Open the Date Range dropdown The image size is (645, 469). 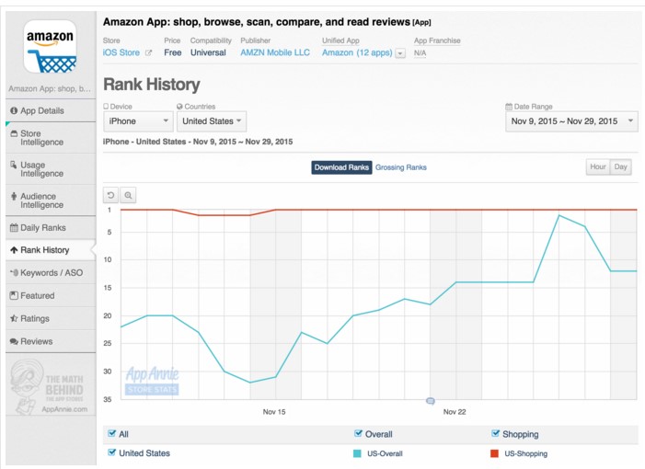click(x=571, y=121)
